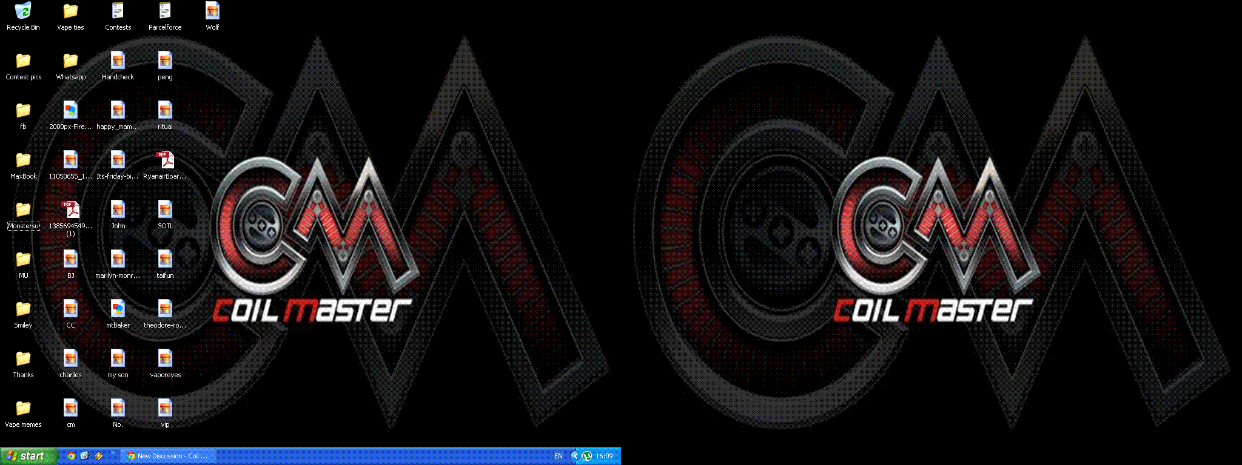Launch Chrome from Quick Launch bar
The image size is (1242, 465).
click(x=71, y=456)
